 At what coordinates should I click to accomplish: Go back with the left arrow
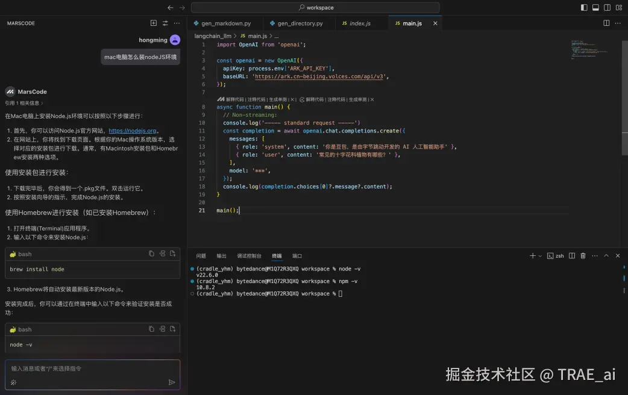click(170, 8)
